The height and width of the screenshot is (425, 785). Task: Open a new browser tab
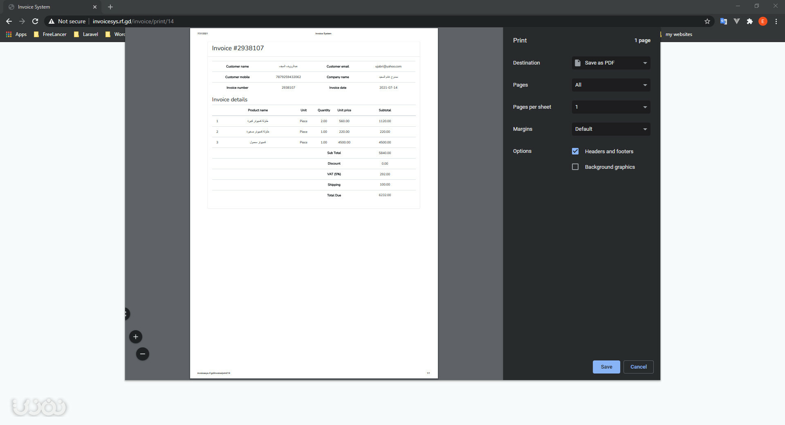[110, 7]
